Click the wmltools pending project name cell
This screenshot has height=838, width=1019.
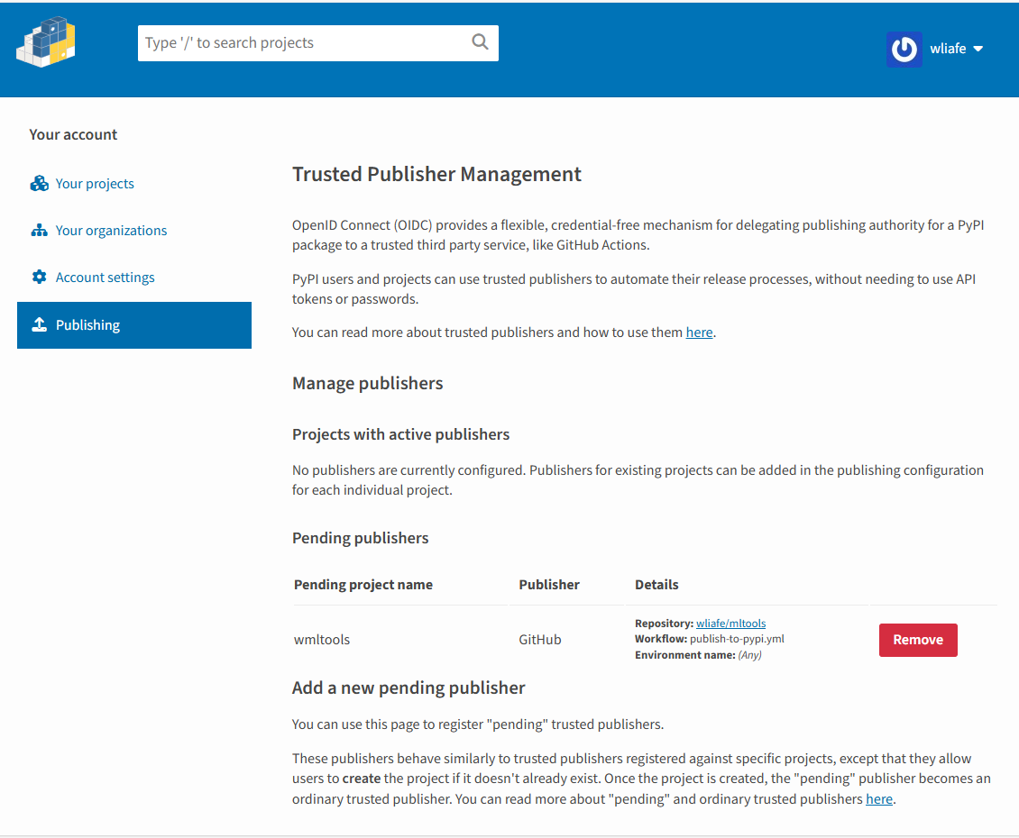(x=322, y=640)
